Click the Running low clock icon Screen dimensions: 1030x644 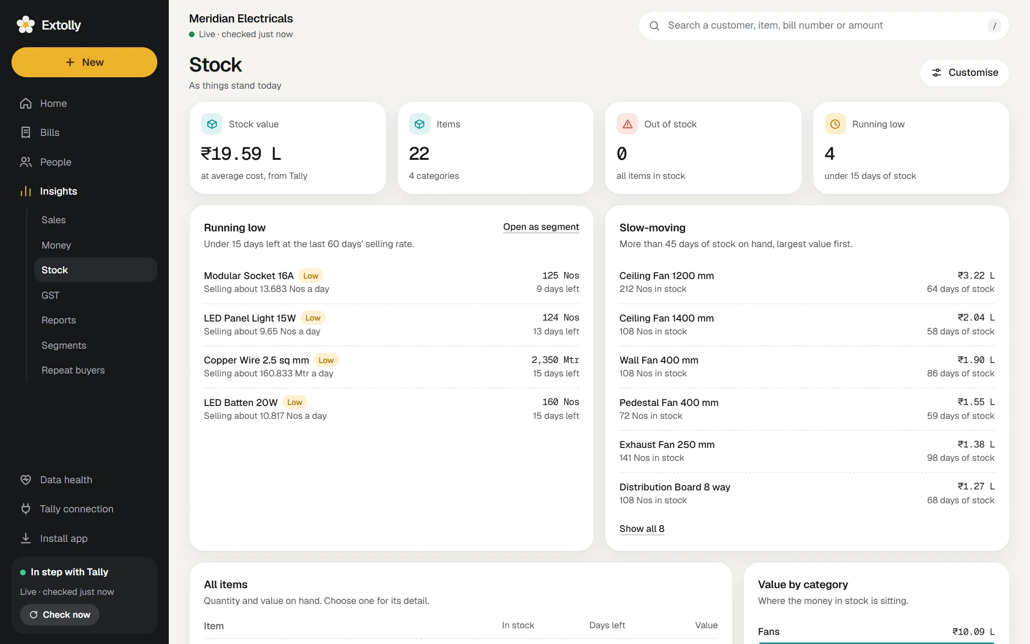[835, 124]
